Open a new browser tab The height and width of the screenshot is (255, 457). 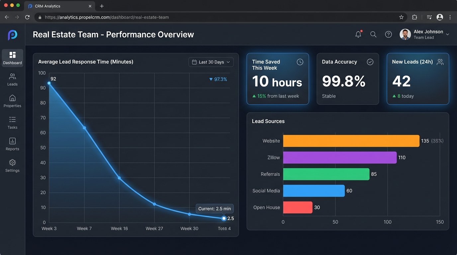pos(102,6)
